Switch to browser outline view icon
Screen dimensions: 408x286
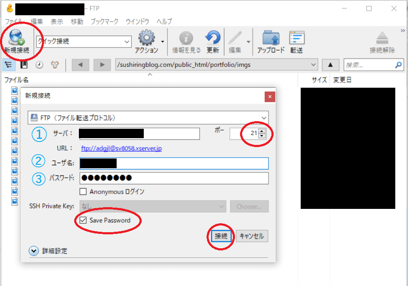click(x=8, y=64)
